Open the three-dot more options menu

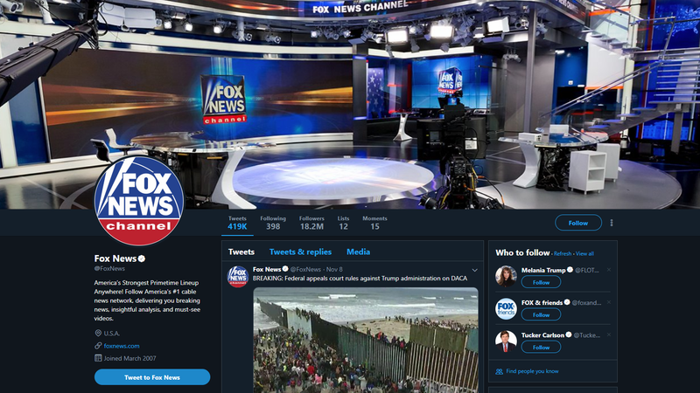click(612, 223)
